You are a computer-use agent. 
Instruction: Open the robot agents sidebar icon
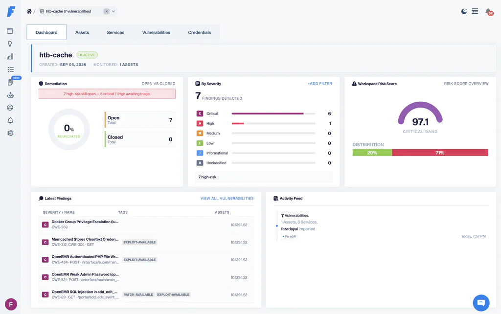[10, 95]
